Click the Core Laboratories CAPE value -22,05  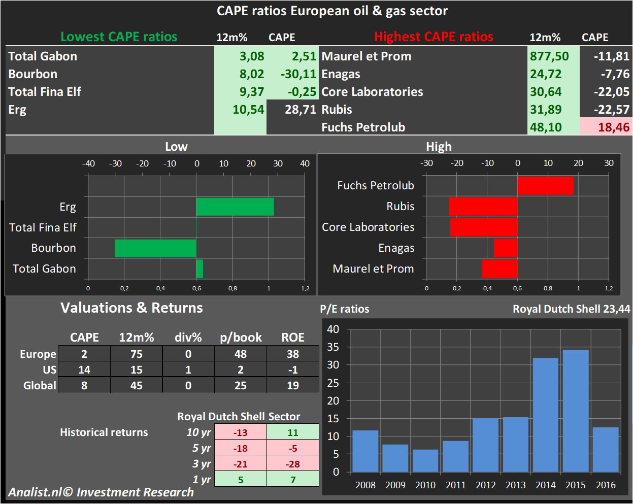[611, 92]
